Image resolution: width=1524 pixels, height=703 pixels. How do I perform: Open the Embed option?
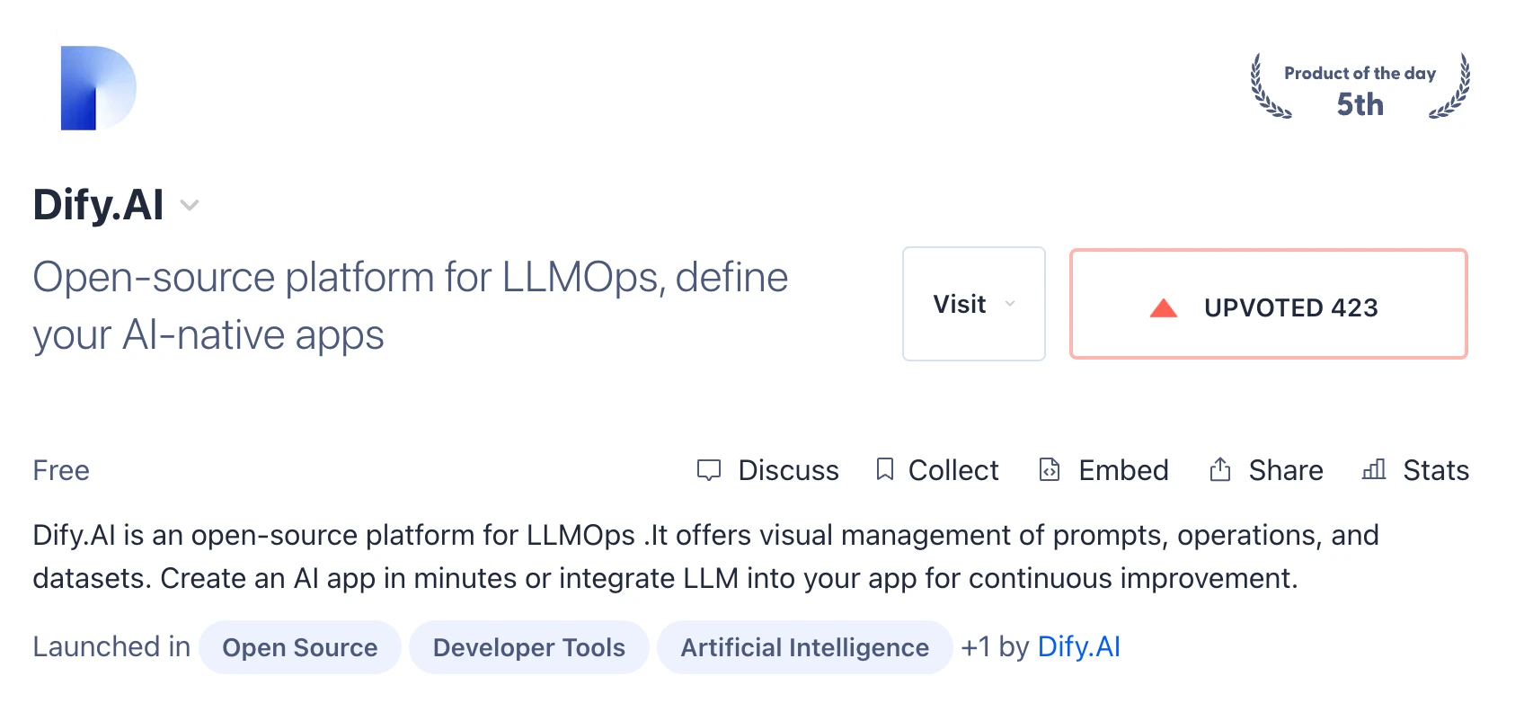coord(1123,470)
